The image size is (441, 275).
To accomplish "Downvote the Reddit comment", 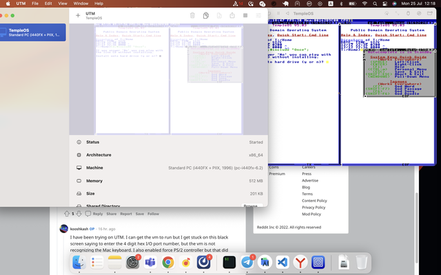I will [79, 214].
